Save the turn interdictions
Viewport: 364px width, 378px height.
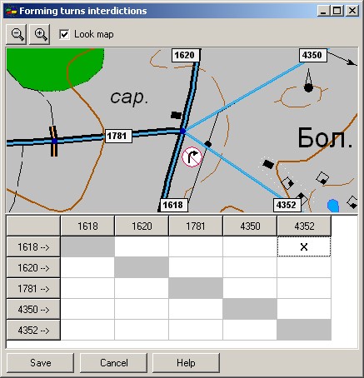[x=40, y=363]
